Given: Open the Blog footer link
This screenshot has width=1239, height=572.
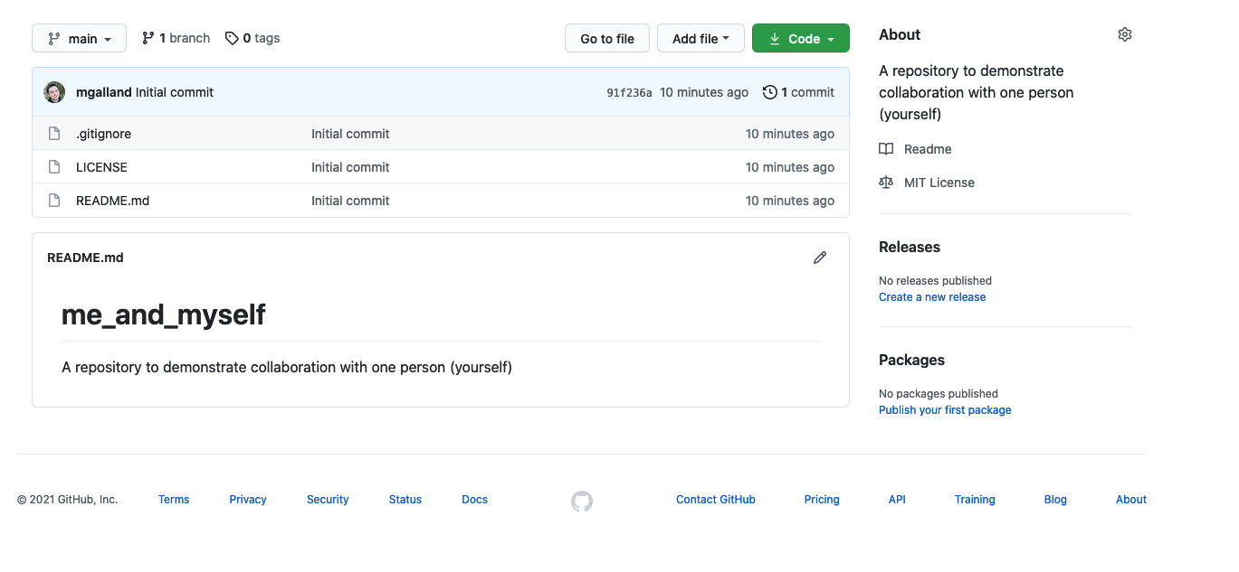Looking at the screenshot, I should [1055, 500].
